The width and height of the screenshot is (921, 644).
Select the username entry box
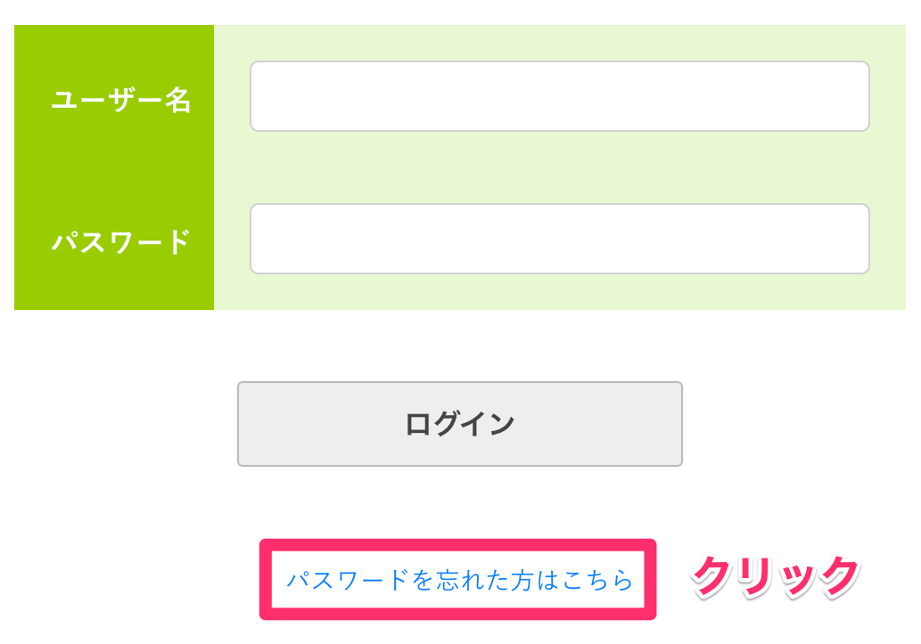pyautogui.click(x=559, y=96)
